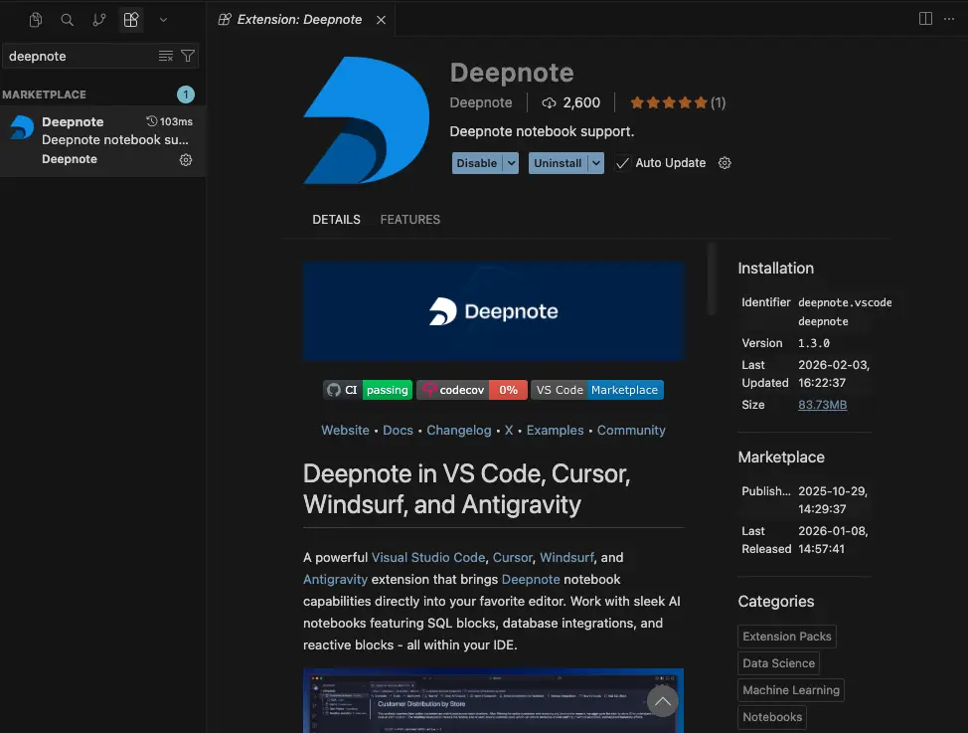Open the Deepnote extension's gear settings icon

click(x=185, y=159)
